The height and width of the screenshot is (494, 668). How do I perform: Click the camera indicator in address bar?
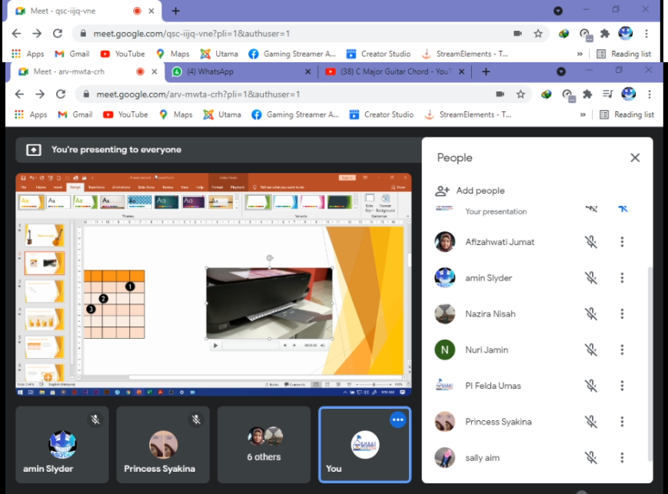coord(500,94)
